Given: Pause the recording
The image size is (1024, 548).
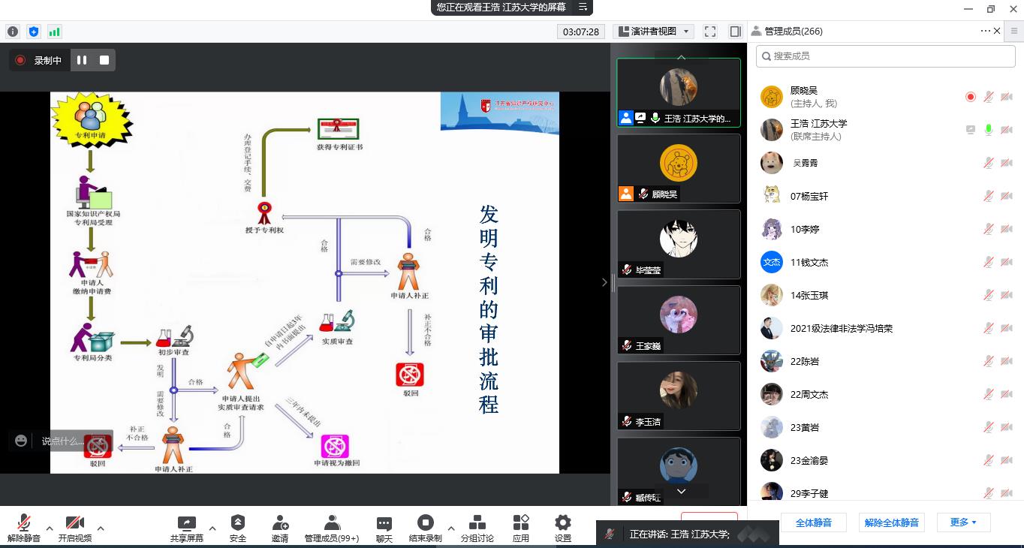Looking at the screenshot, I should coord(82,60).
